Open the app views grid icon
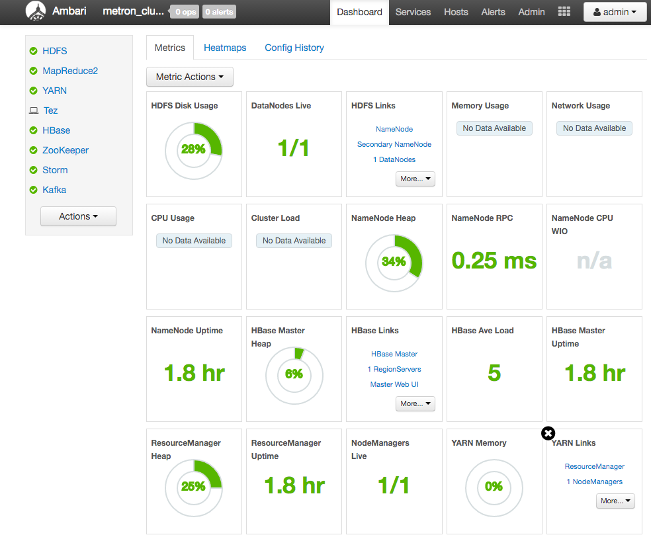Screen dimensions: 651x541 (x=564, y=11)
